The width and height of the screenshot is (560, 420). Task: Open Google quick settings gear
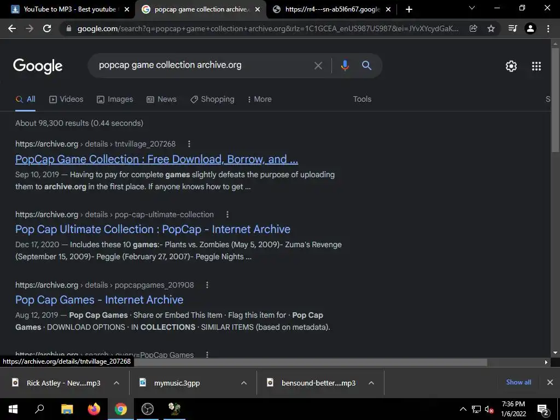(x=511, y=66)
